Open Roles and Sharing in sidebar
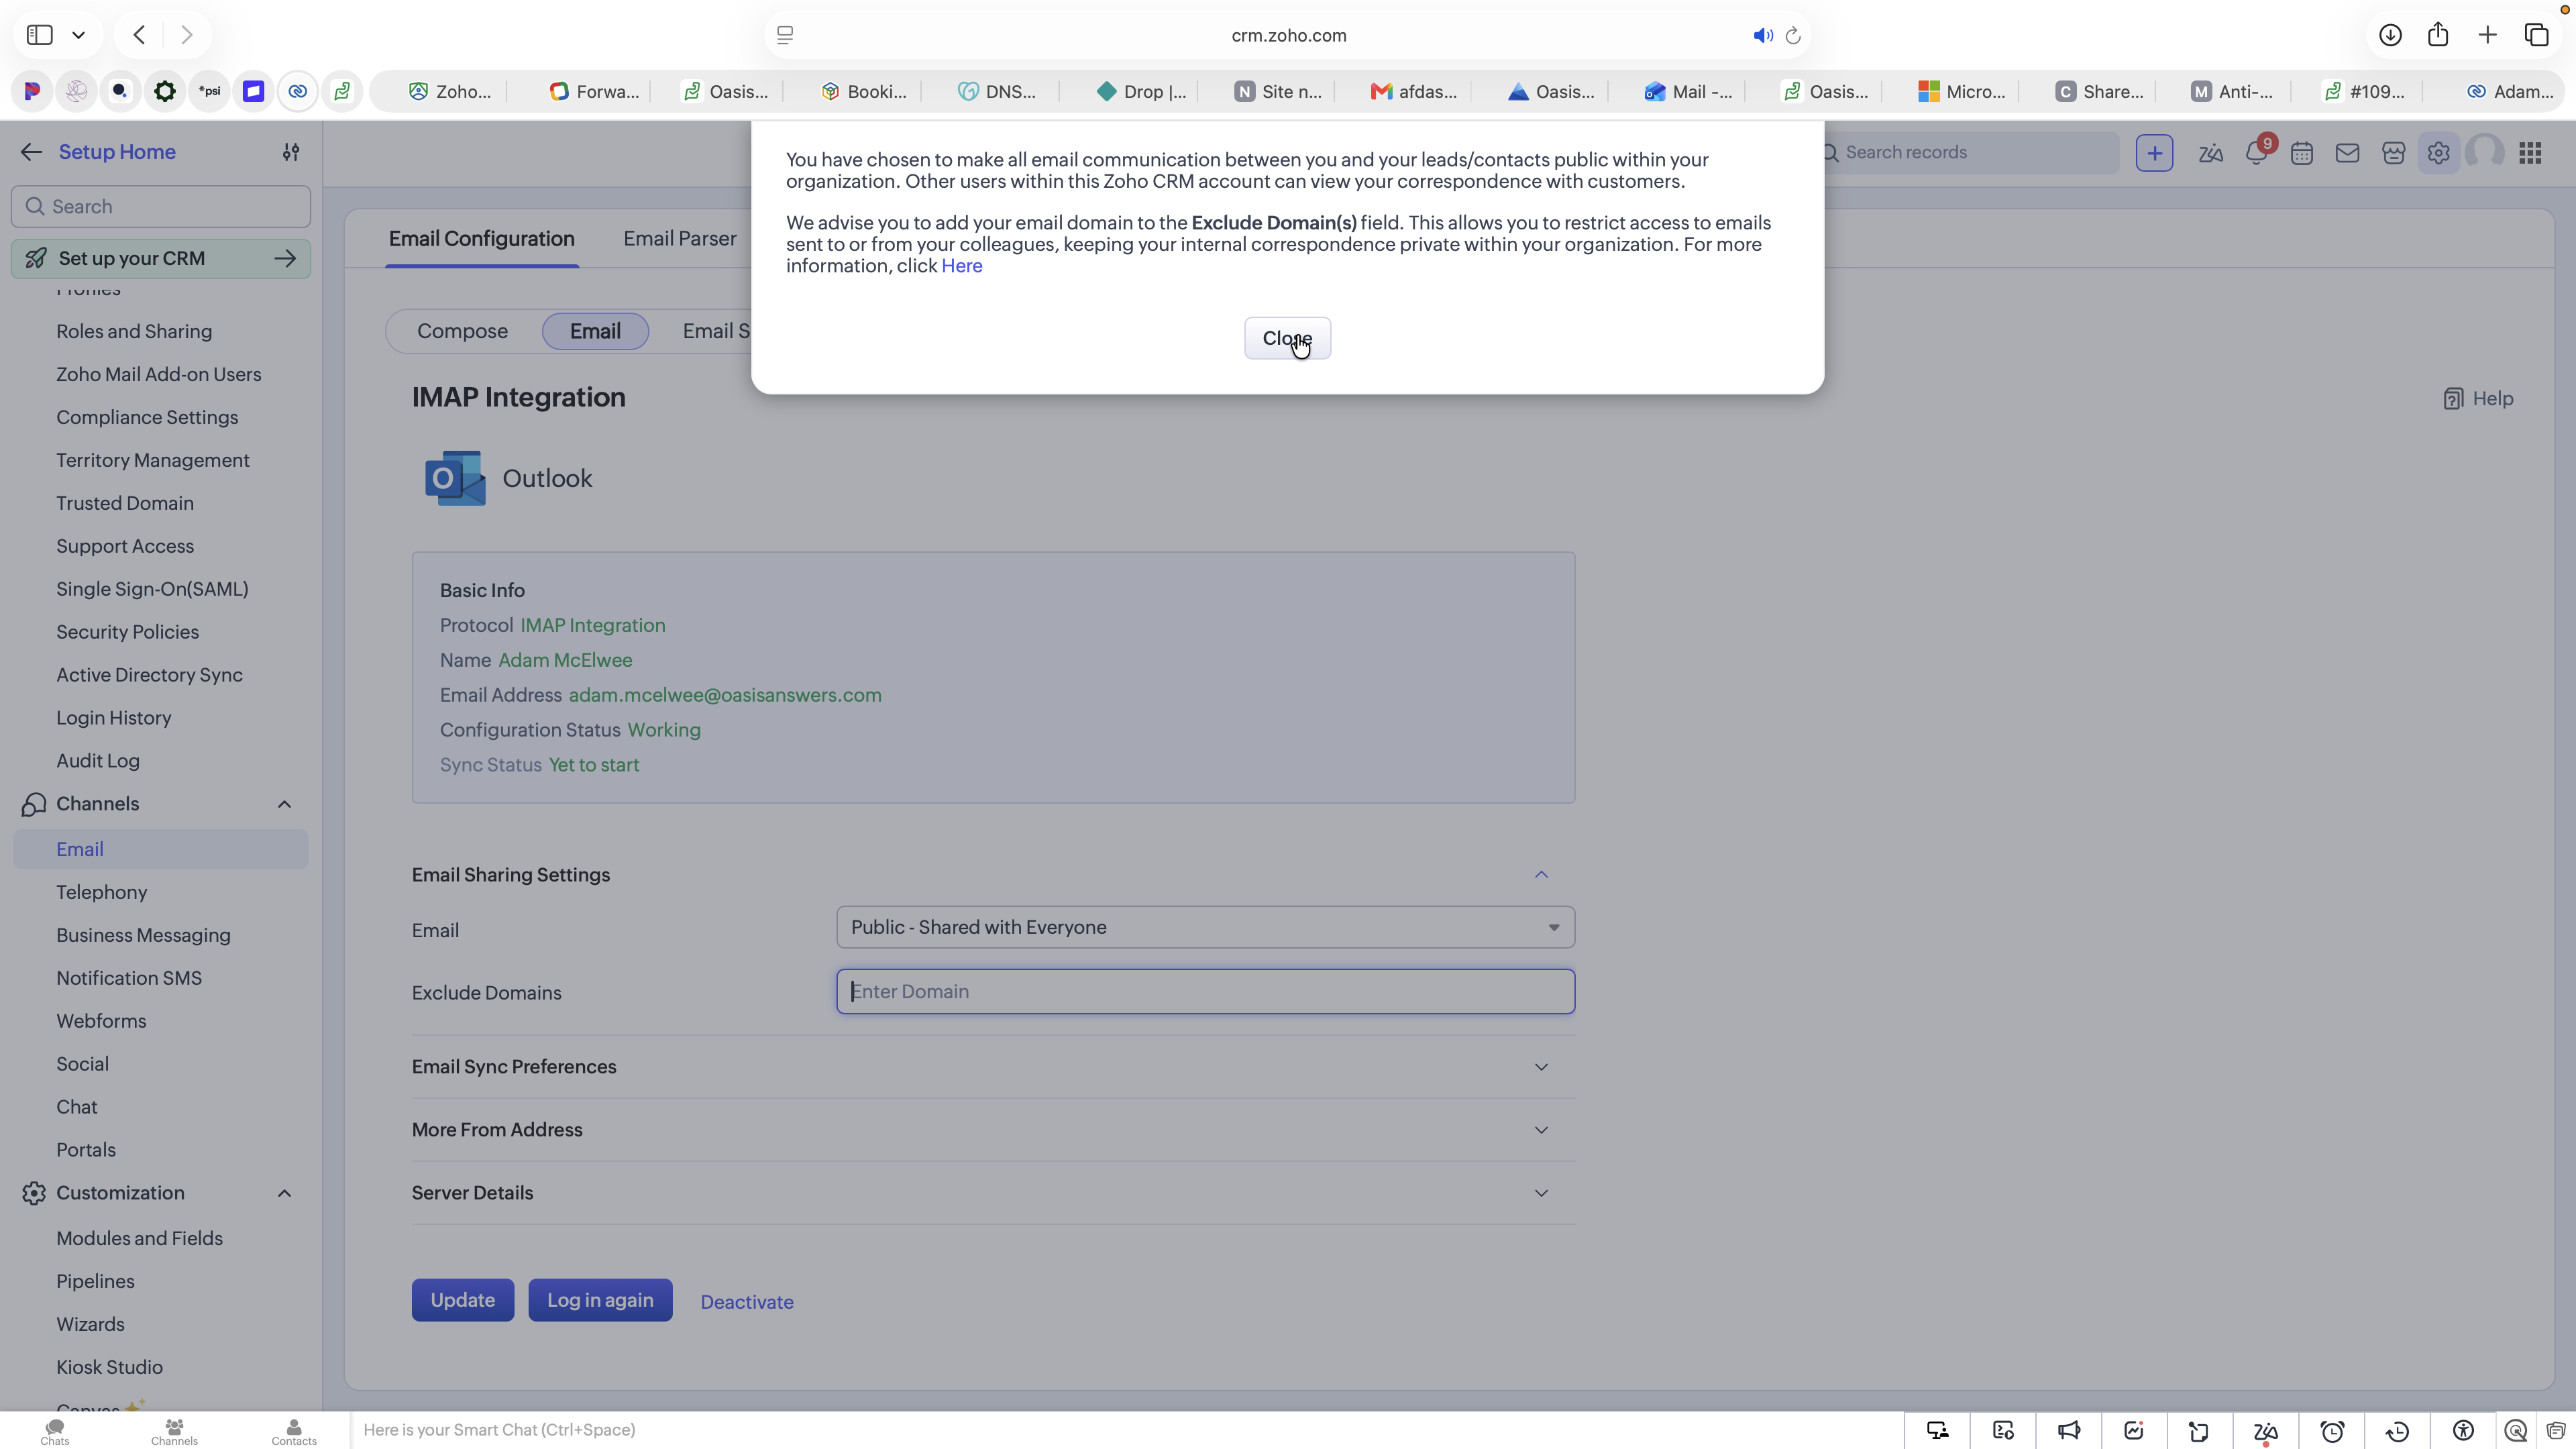The height and width of the screenshot is (1449, 2576). point(134,331)
